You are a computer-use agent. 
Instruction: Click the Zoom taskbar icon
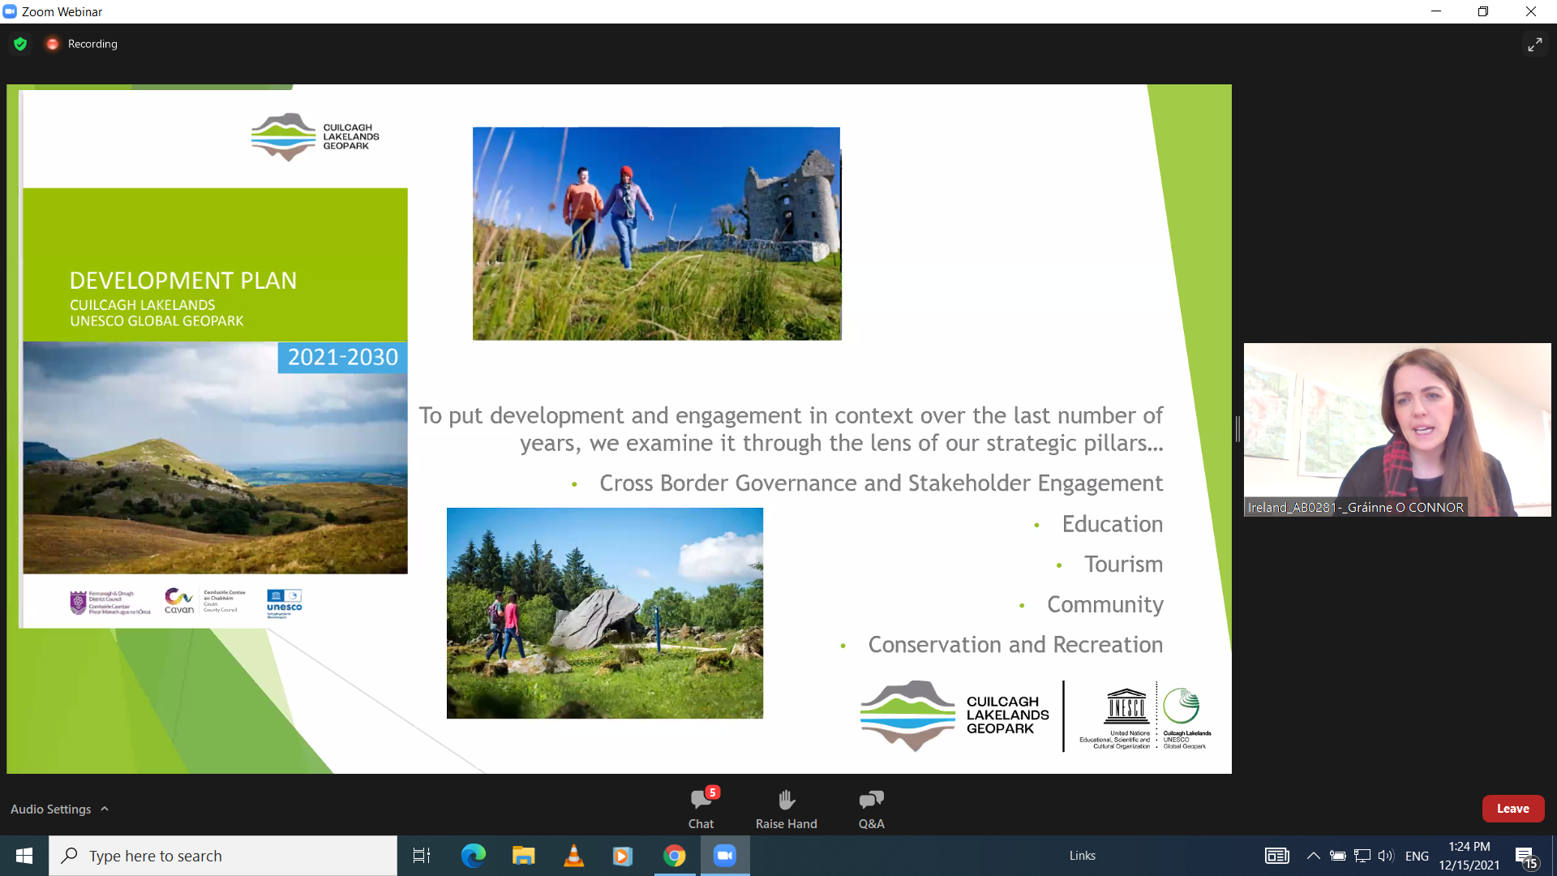point(724,856)
